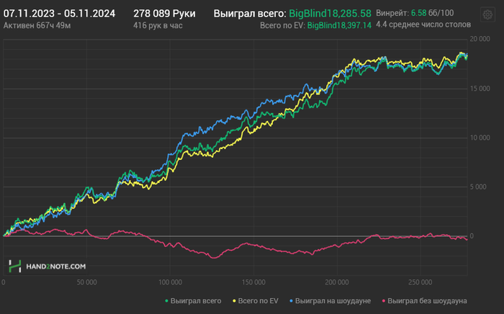Click the x-axis label '250 000'

click(x=420, y=282)
